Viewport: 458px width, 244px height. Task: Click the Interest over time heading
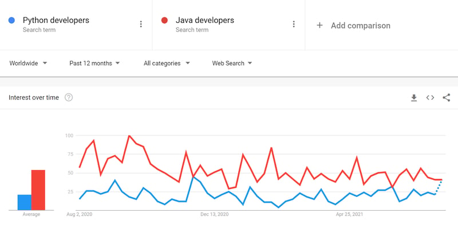[34, 97]
